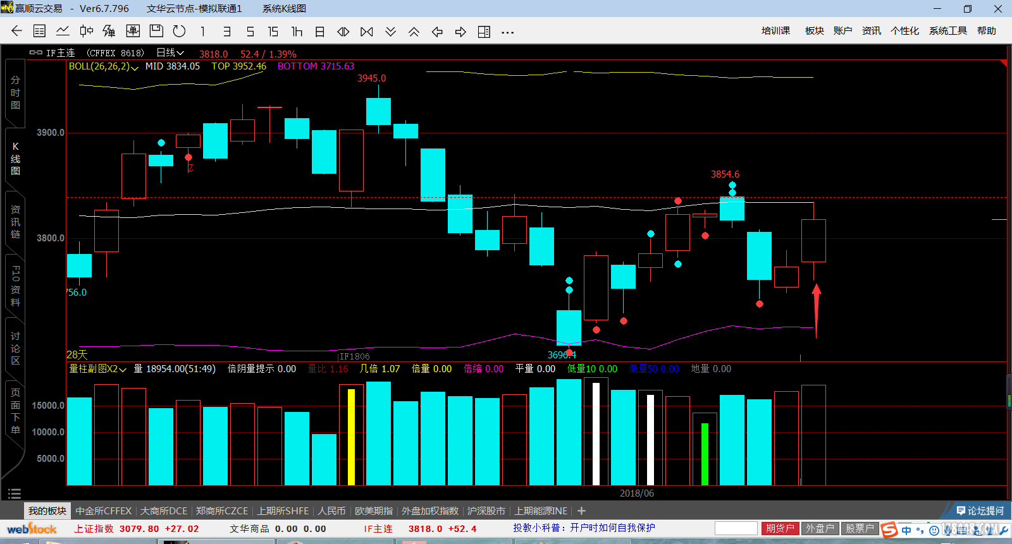Click the search input field in status bar

736,528
